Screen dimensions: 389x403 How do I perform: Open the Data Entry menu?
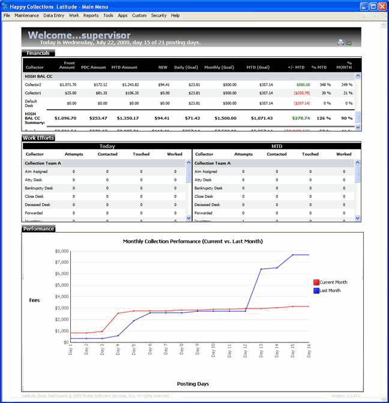tap(53, 16)
